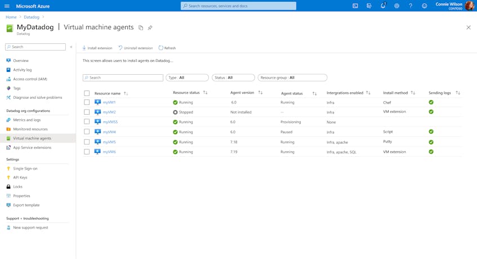Go to Metrics and logs menu item
The image size is (477, 259).
click(27, 120)
